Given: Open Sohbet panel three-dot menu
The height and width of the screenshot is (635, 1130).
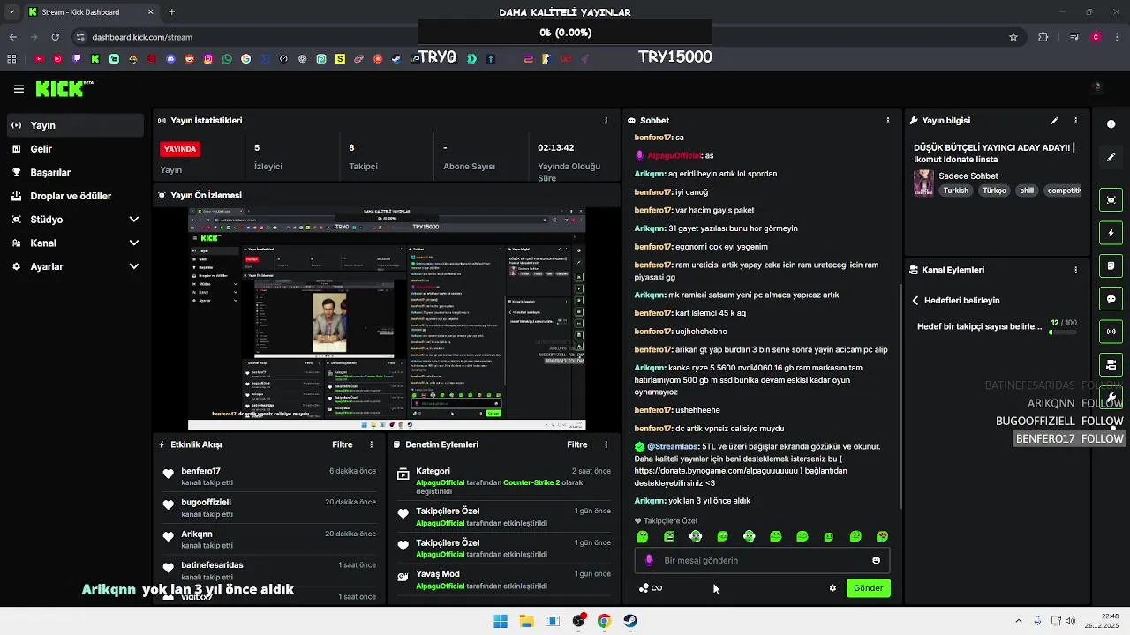Looking at the screenshot, I should pos(888,120).
